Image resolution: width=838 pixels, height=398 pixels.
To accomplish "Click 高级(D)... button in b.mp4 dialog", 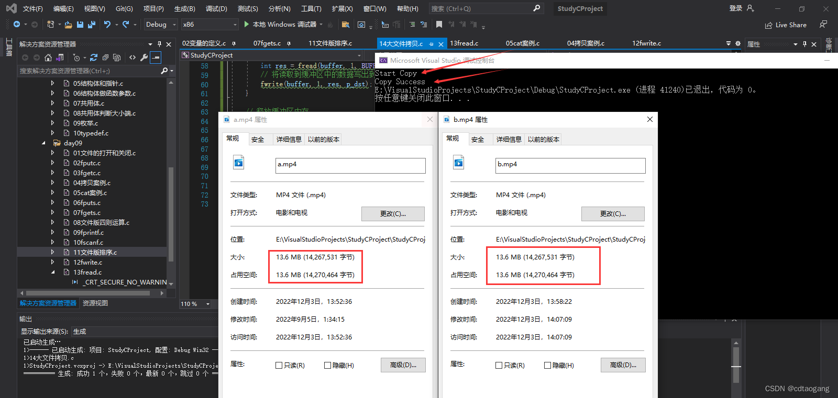I will point(623,365).
